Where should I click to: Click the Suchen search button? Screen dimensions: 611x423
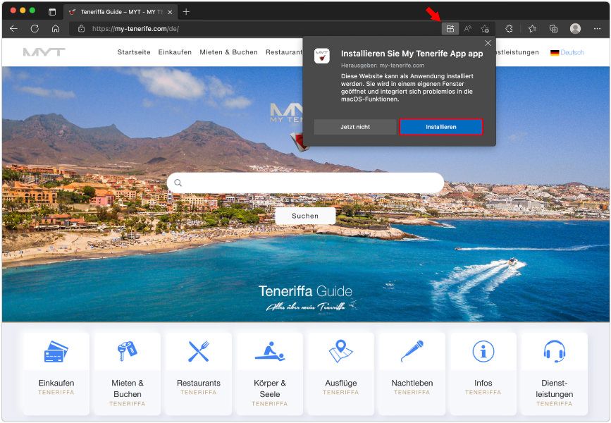pos(305,216)
